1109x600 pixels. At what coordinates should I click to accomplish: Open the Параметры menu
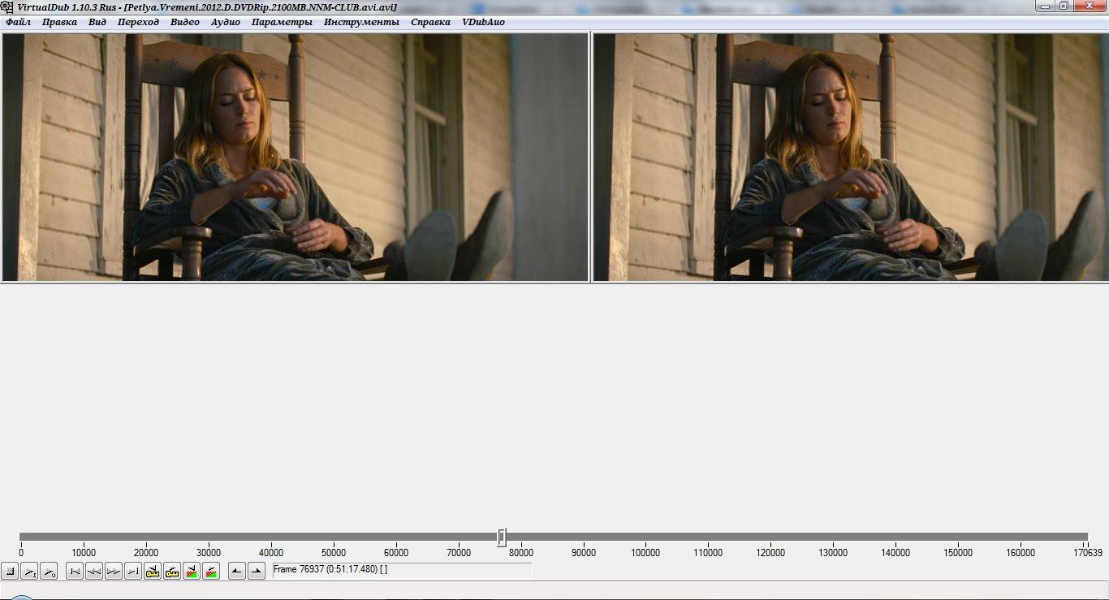pyautogui.click(x=282, y=22)
